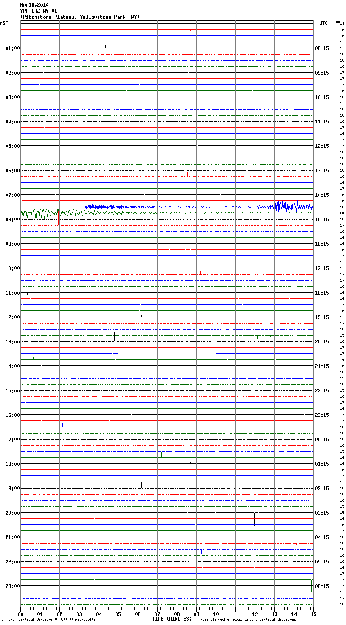The image size is (346, 625).
Task: Click the 22:15 UTC time label
Action: 322,391
